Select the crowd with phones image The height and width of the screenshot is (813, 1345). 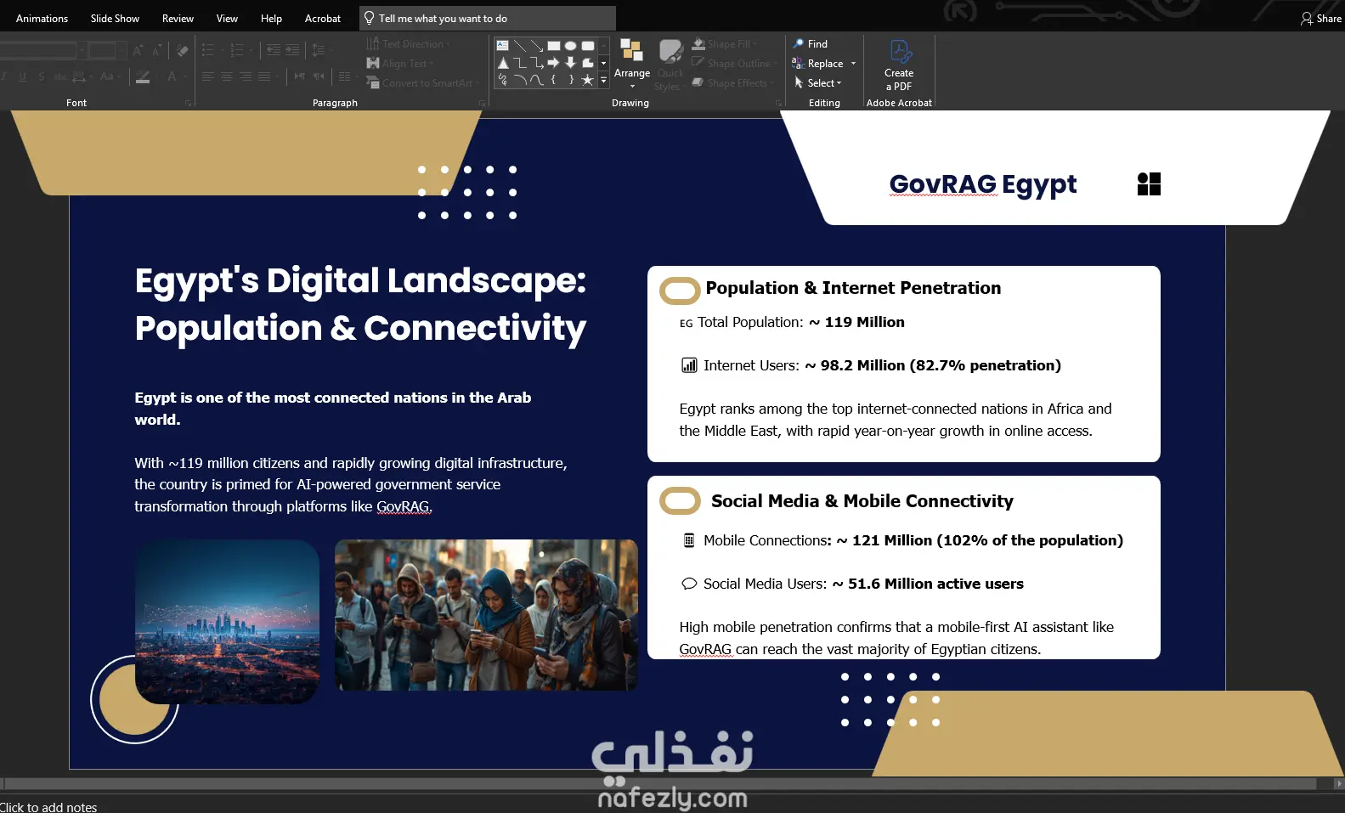point(486,615)
